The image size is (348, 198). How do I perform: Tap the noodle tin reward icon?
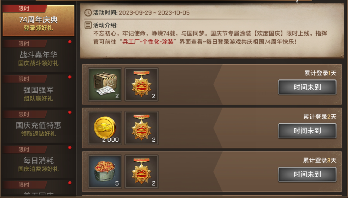click(105, 172)
